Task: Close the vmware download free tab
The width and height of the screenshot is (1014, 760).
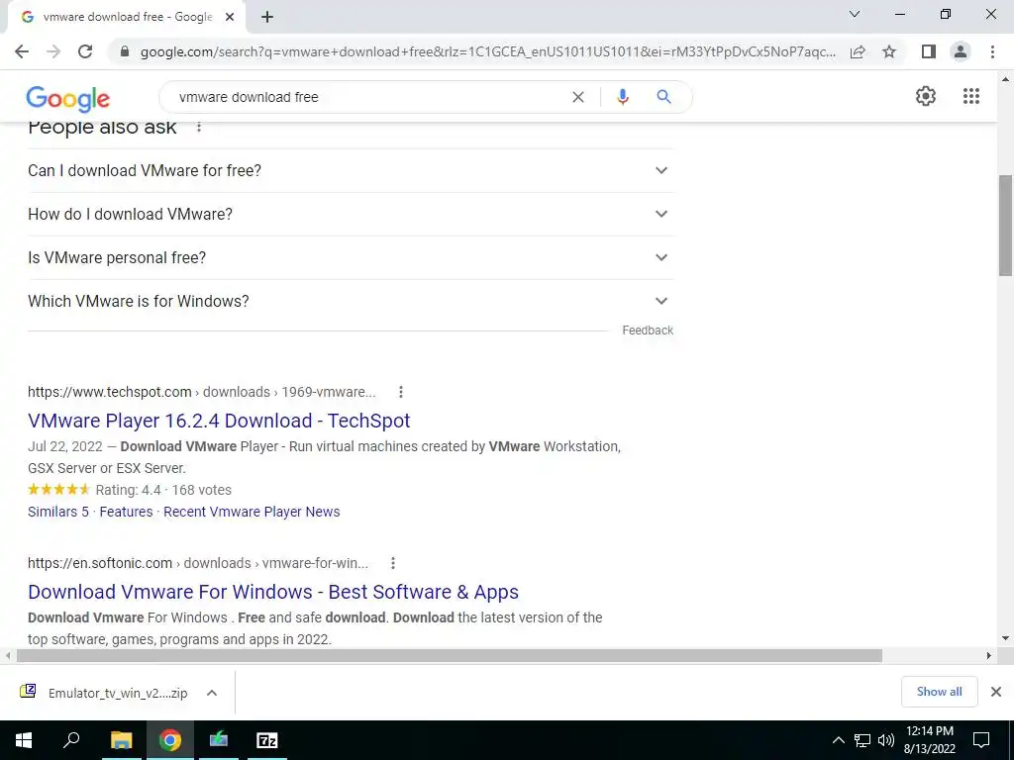Action: click(230, 18)
